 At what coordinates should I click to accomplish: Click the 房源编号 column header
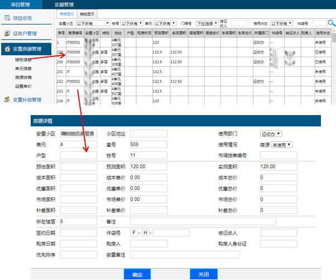[75, 33]
